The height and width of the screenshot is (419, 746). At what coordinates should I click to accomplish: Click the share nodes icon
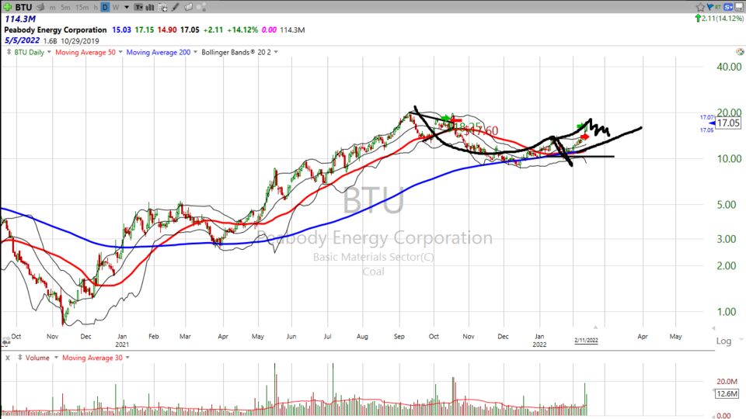[x=201, y=7]
